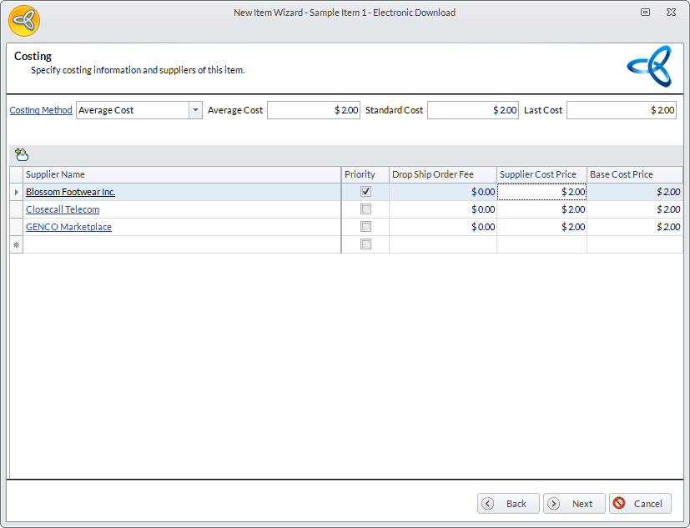This screenshot has width=690, height=528.
Task: Sort by Supplier Name column header
Action: coord(182,174)
